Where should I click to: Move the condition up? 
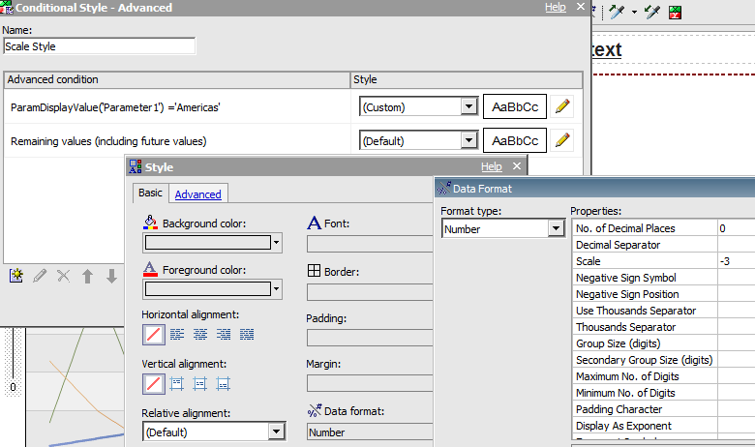[88, 276]
